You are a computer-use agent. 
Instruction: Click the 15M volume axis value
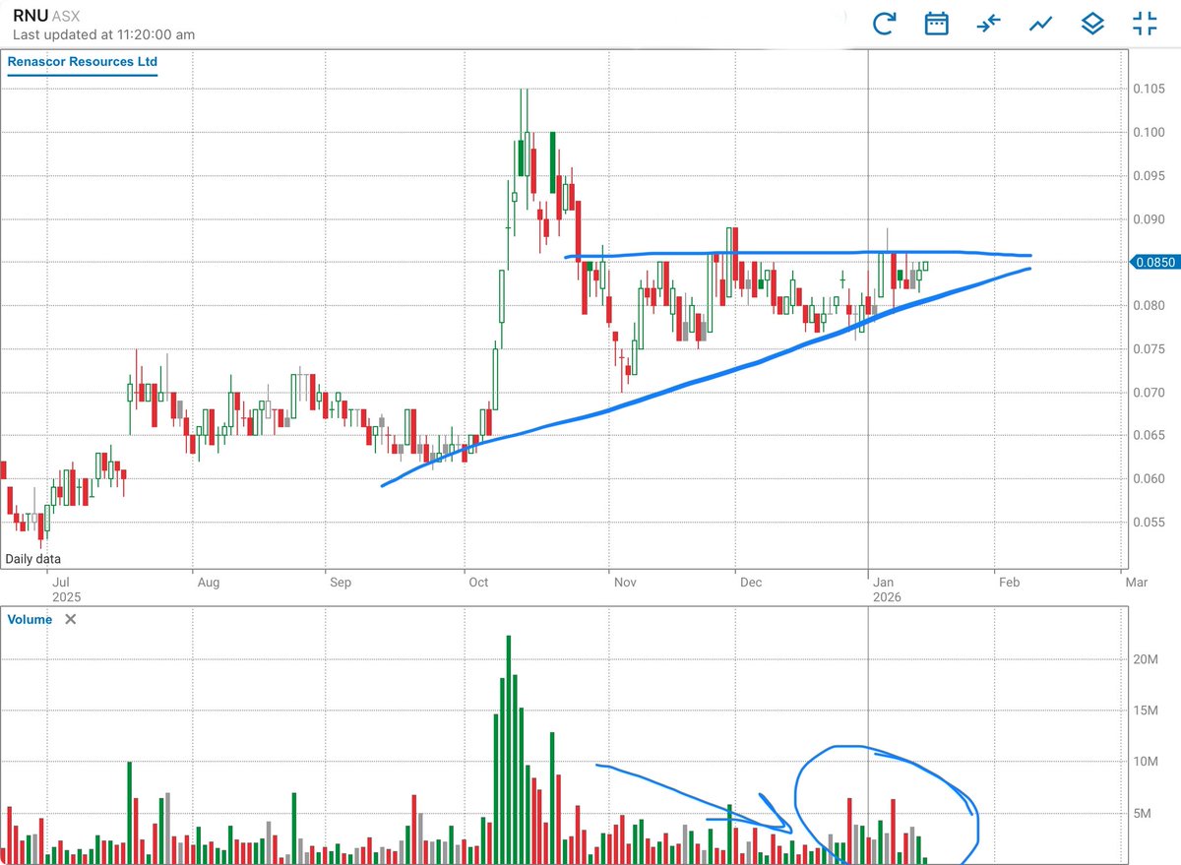tap(1145, 711)
